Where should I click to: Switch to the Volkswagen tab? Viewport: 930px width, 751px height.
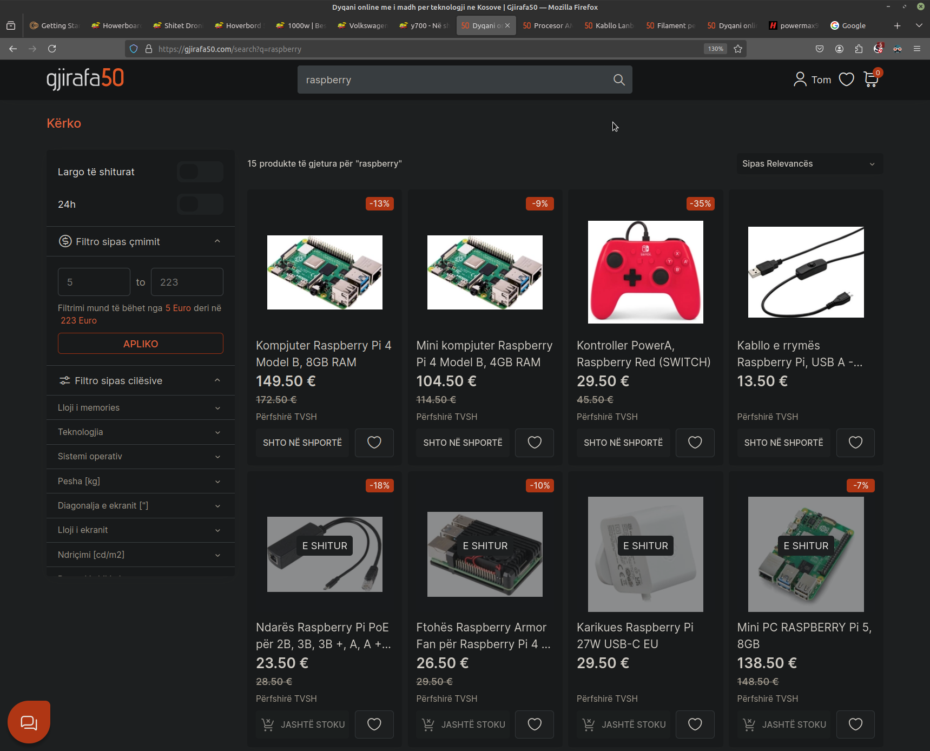(x=362, y=25)
